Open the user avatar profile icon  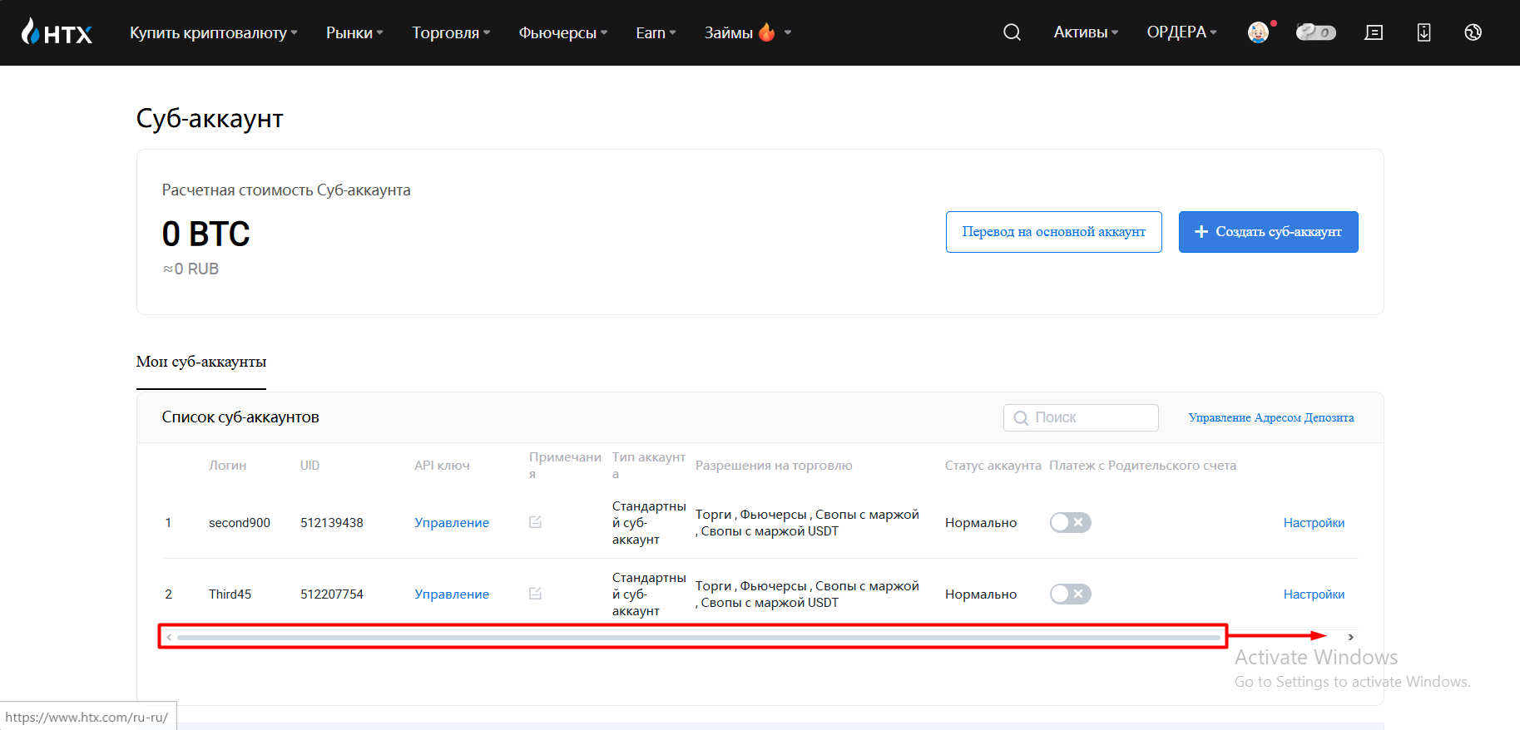(x=1259, y=32)
